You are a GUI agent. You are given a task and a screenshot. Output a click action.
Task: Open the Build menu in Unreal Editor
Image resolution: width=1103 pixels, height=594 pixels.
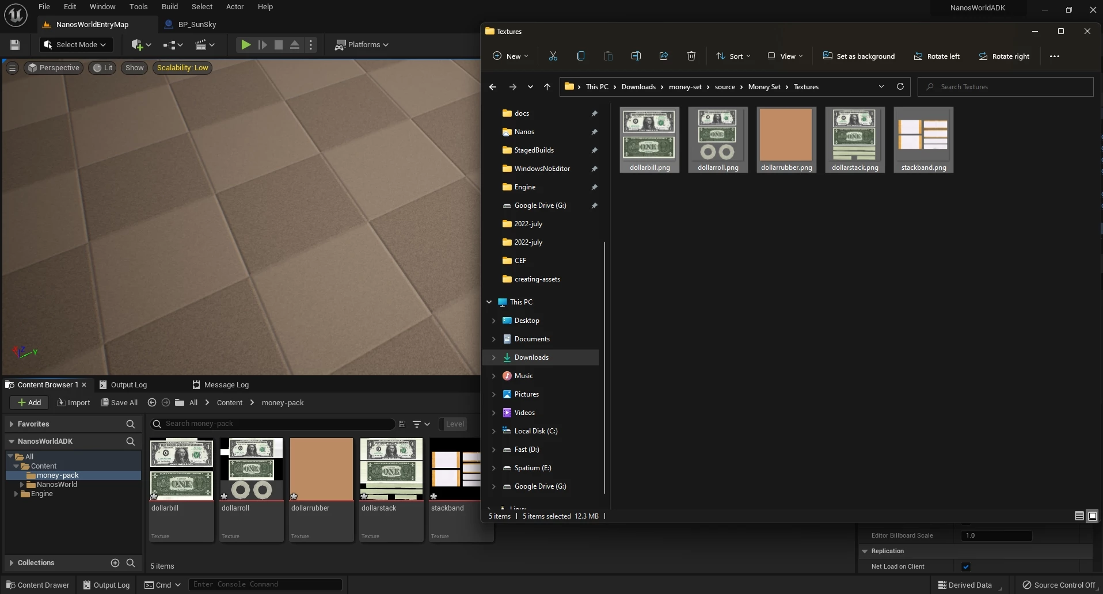pyautogui.click(x=169, y=7)
